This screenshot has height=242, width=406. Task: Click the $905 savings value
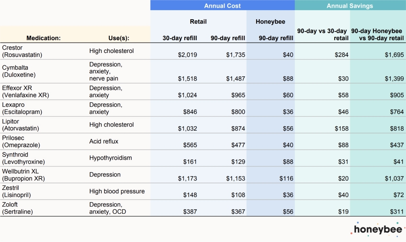click(x=397, y=95)
